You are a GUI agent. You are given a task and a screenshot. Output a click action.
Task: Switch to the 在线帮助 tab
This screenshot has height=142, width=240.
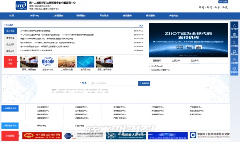tap(194, 61)
